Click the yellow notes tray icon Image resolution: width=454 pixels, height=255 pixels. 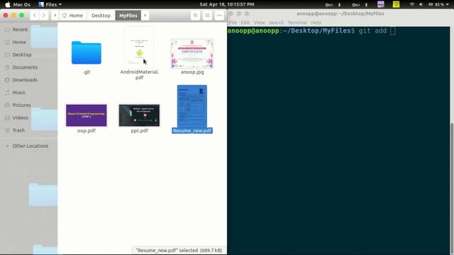pos(396,4)
